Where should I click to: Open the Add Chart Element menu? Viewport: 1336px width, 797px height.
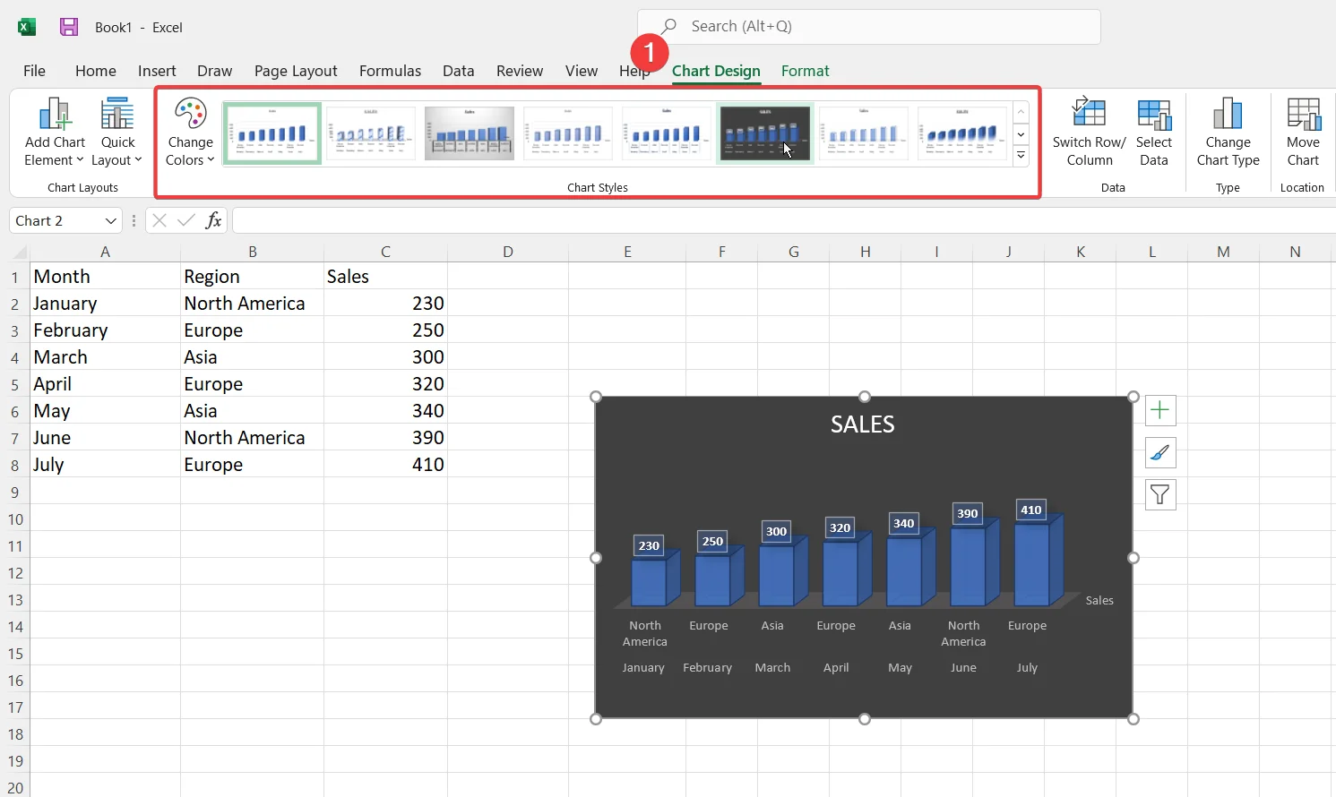[55, 132]
